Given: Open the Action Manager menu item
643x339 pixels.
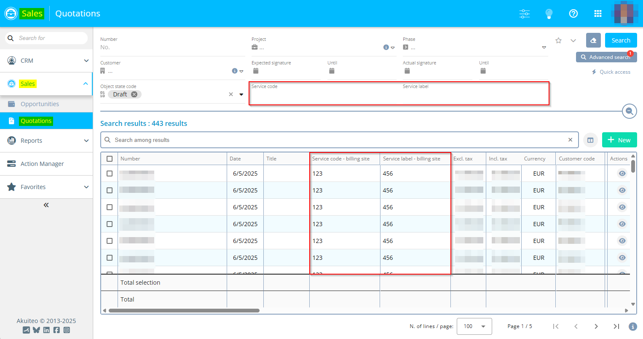Looking at the screenshot, I should pos(42,164).
